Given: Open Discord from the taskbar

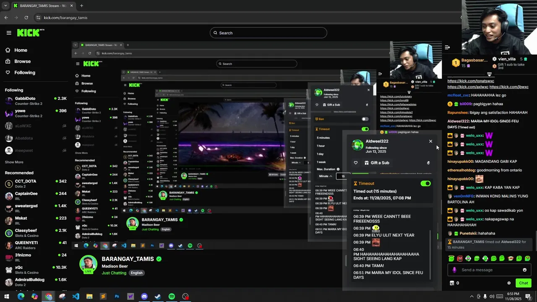Looking at the screenshot, I should click(x=144, y=297).
